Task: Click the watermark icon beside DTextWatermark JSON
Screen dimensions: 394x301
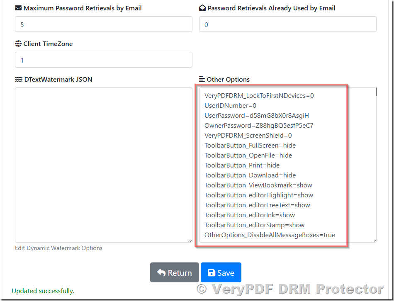Action: click(18, 79)
